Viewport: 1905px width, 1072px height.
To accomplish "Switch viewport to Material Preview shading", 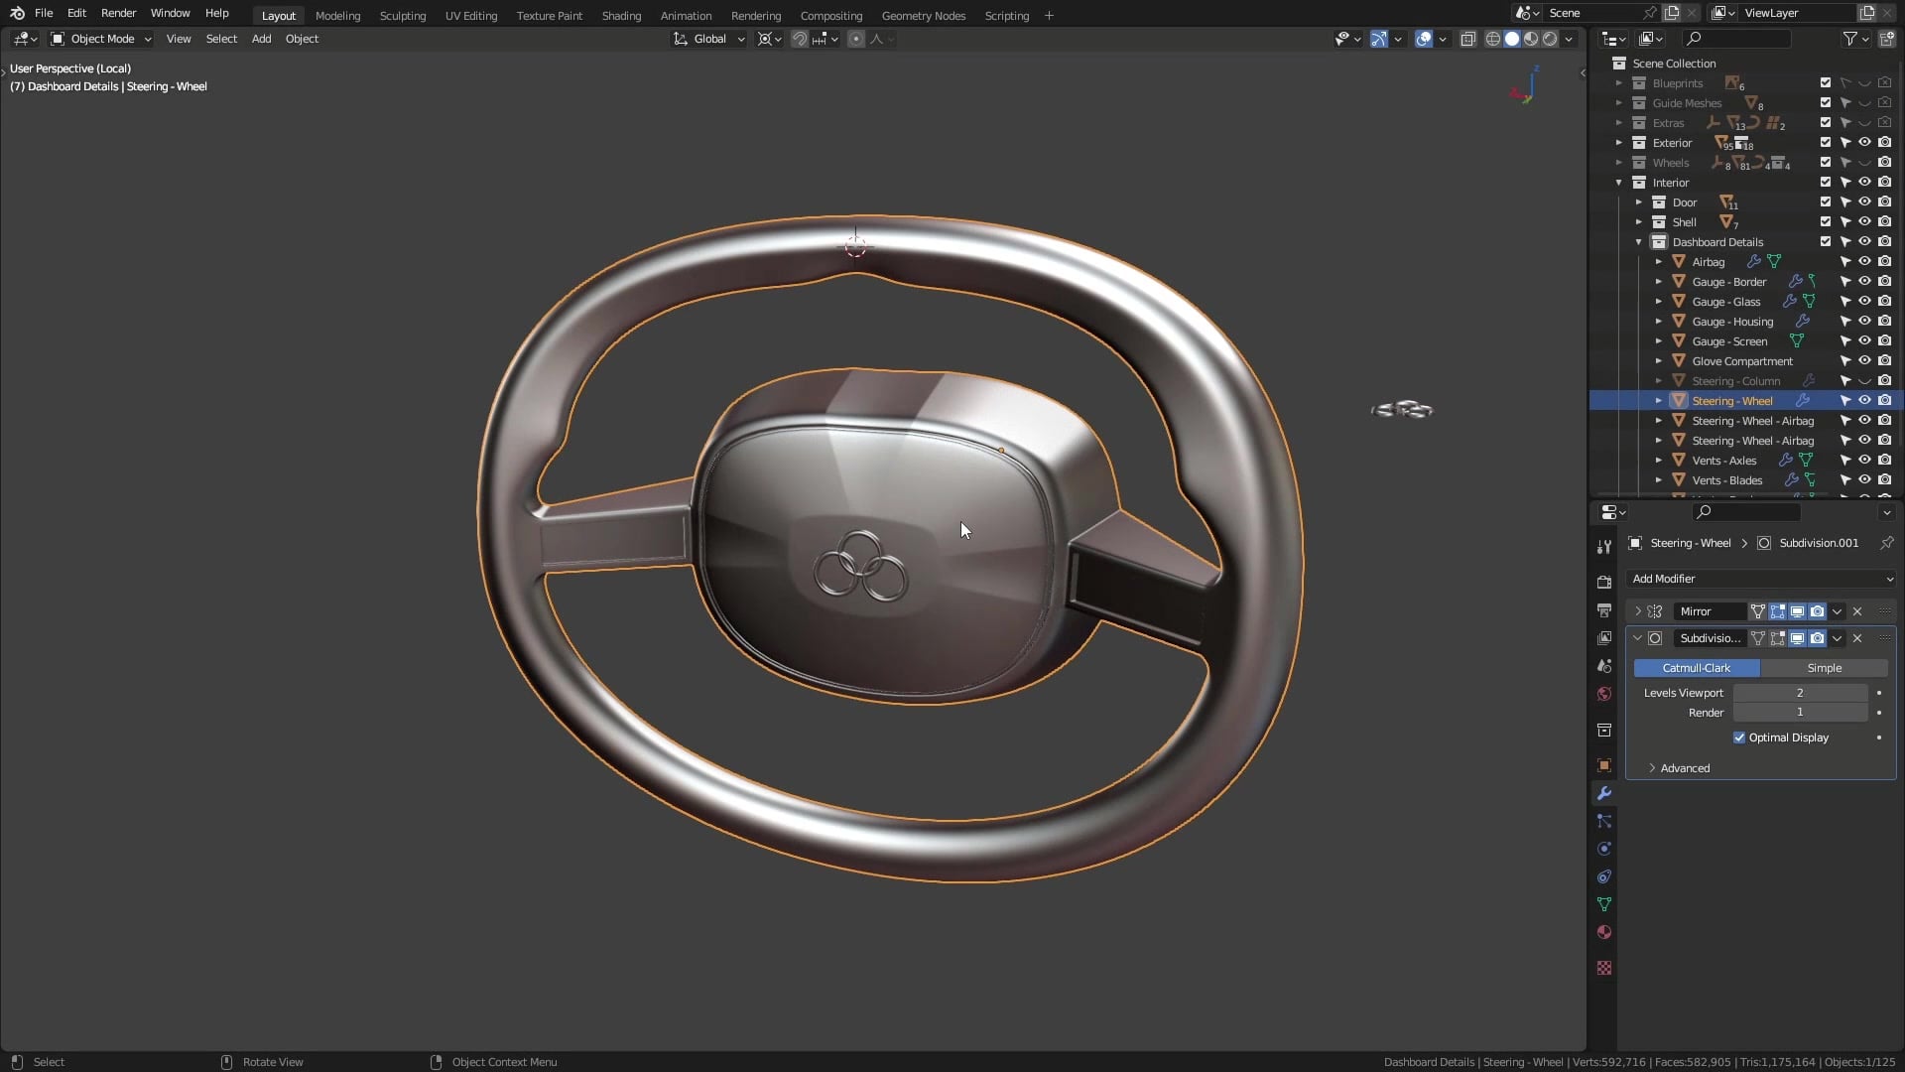I will (1531, 39).
